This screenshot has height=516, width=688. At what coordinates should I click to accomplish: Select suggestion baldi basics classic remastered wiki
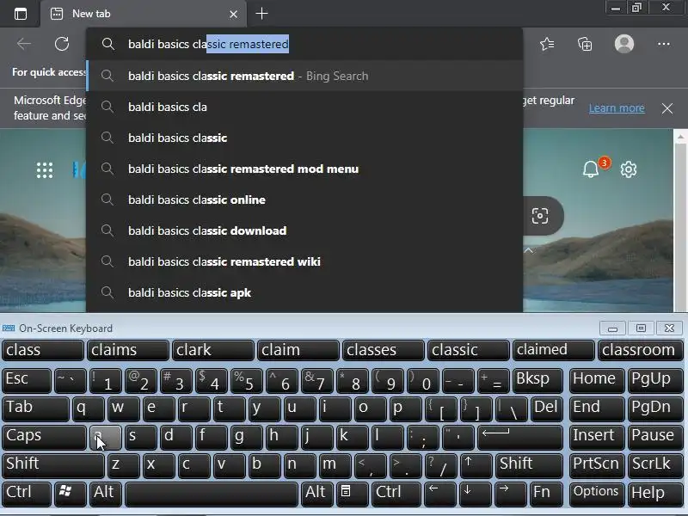pos(304,261)
